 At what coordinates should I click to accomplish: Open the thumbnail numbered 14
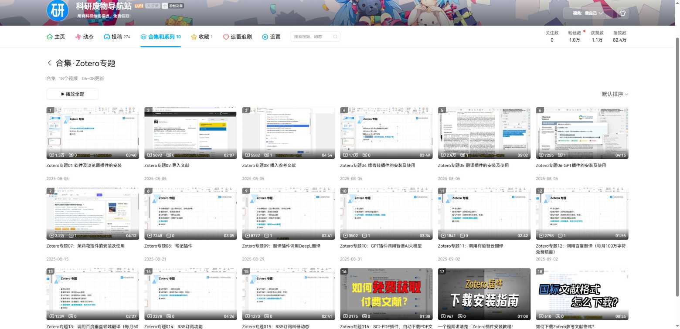tap(190, 294)
